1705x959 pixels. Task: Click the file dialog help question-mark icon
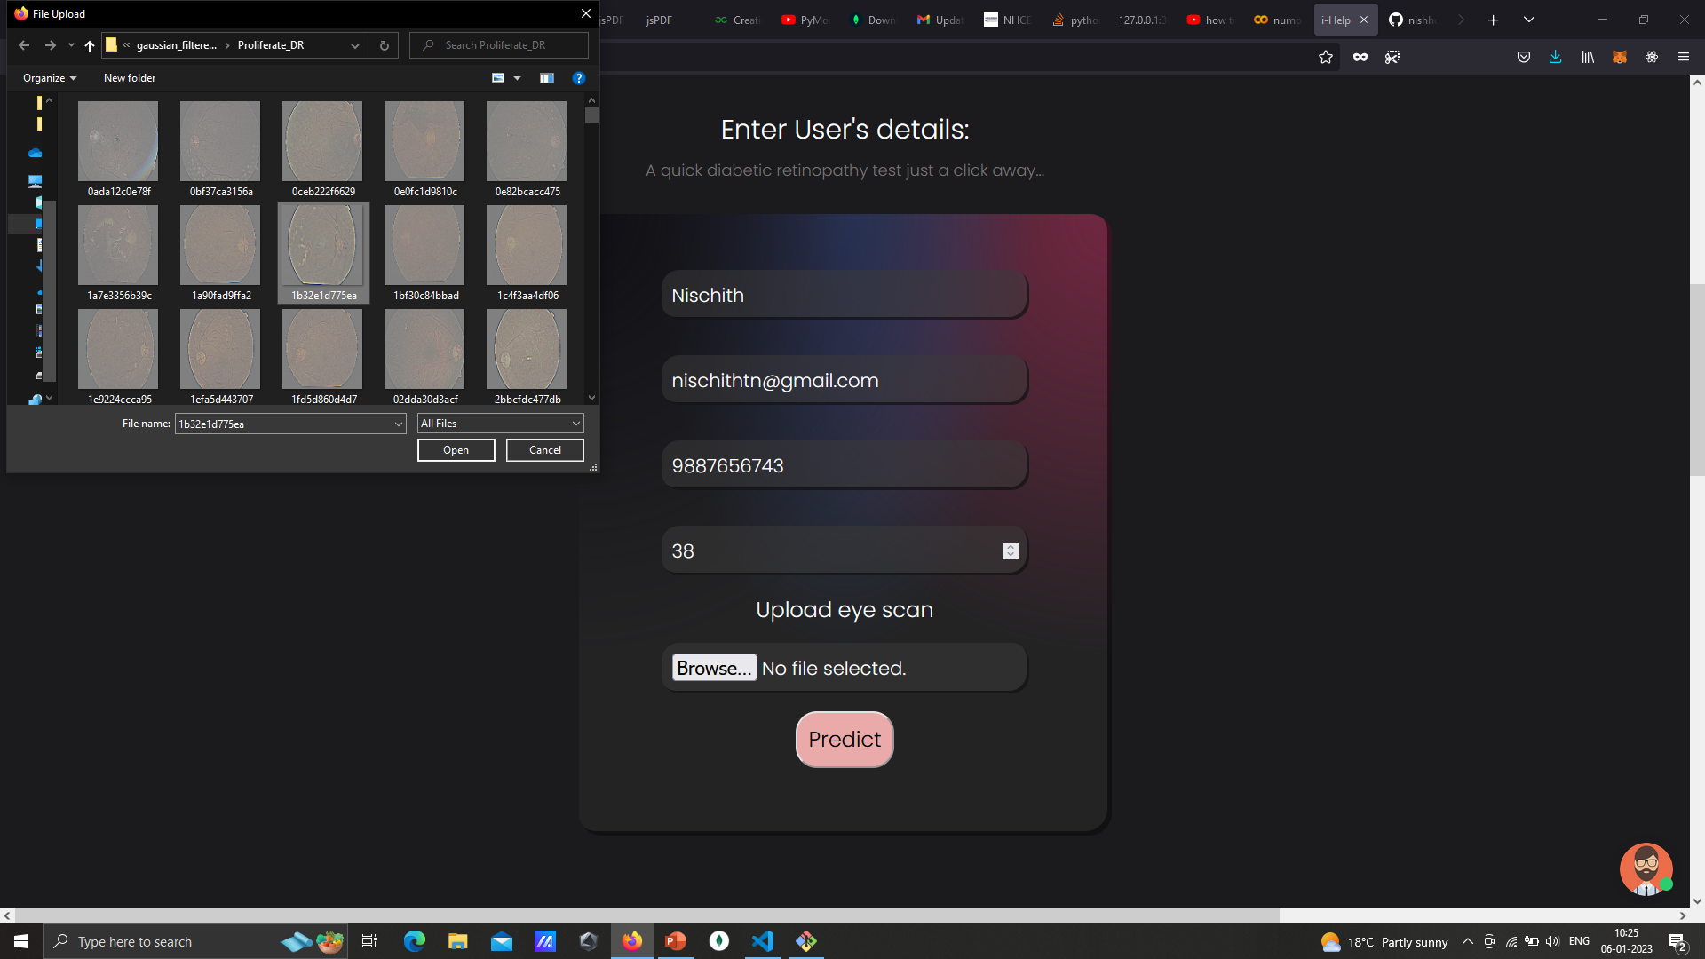pyautogui.click(x=579, y=78)
